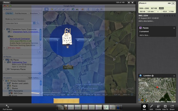Click Record a Tour icon in Google Earth
This screenshot has height=111, width=178.
[x=68, y=9]
